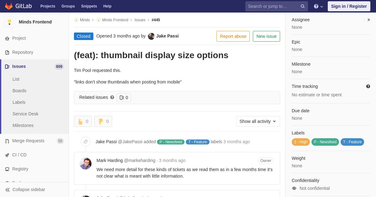
Task: Click Jake Passi's avatar next to the author name
Action: click(x=151, y=36)
